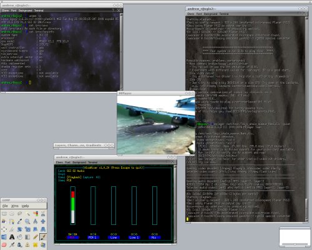Select the Crop knife tool

(x=12, y=229)
